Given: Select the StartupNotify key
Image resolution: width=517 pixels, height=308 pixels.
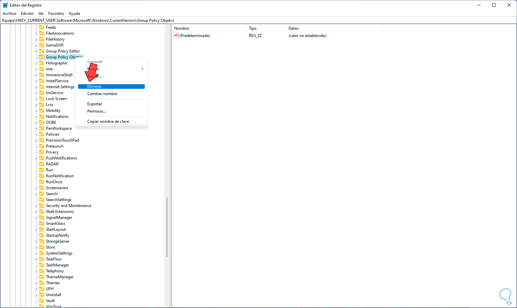Looking at the screenshot, I should pyautogui.click(x=58, y=235).
